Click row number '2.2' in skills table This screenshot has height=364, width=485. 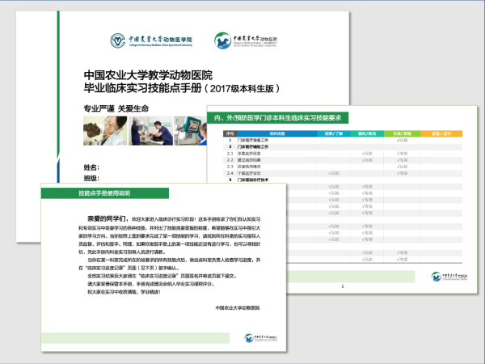(230, 160)
